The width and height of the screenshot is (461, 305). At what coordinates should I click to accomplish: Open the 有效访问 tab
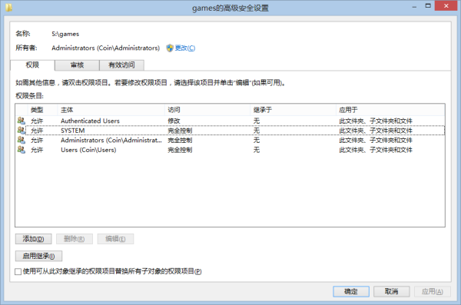[121, 65]
